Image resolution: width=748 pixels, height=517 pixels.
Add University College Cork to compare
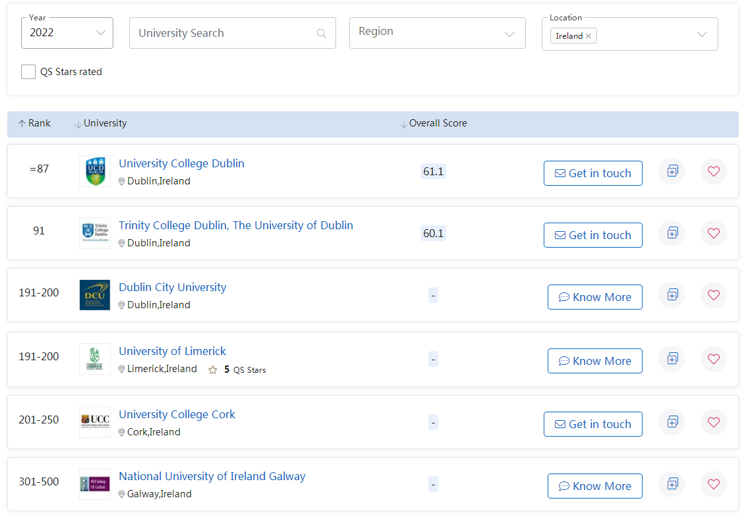pyautogui.click(x=672, y=422)
